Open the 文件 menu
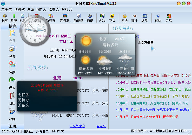This screenshot has width=192, height=135. point(6,9)
